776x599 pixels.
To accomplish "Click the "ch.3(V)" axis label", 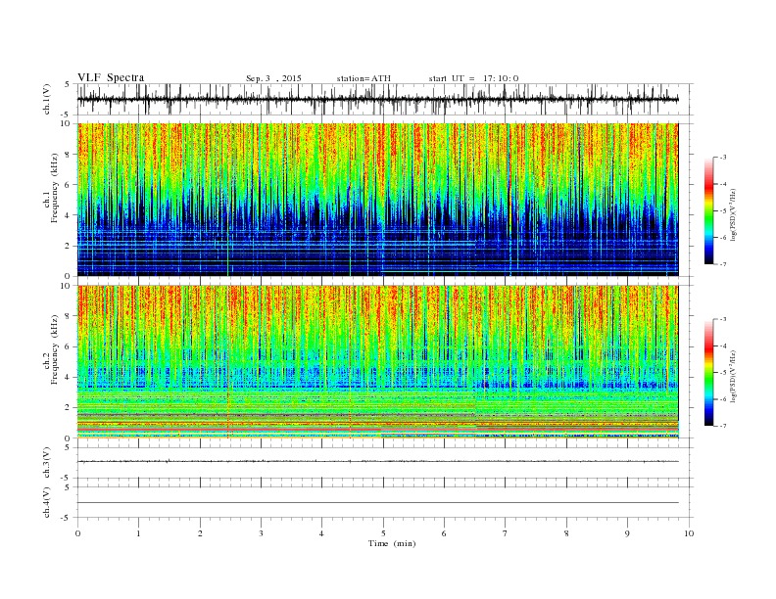I will pos(48,463).
